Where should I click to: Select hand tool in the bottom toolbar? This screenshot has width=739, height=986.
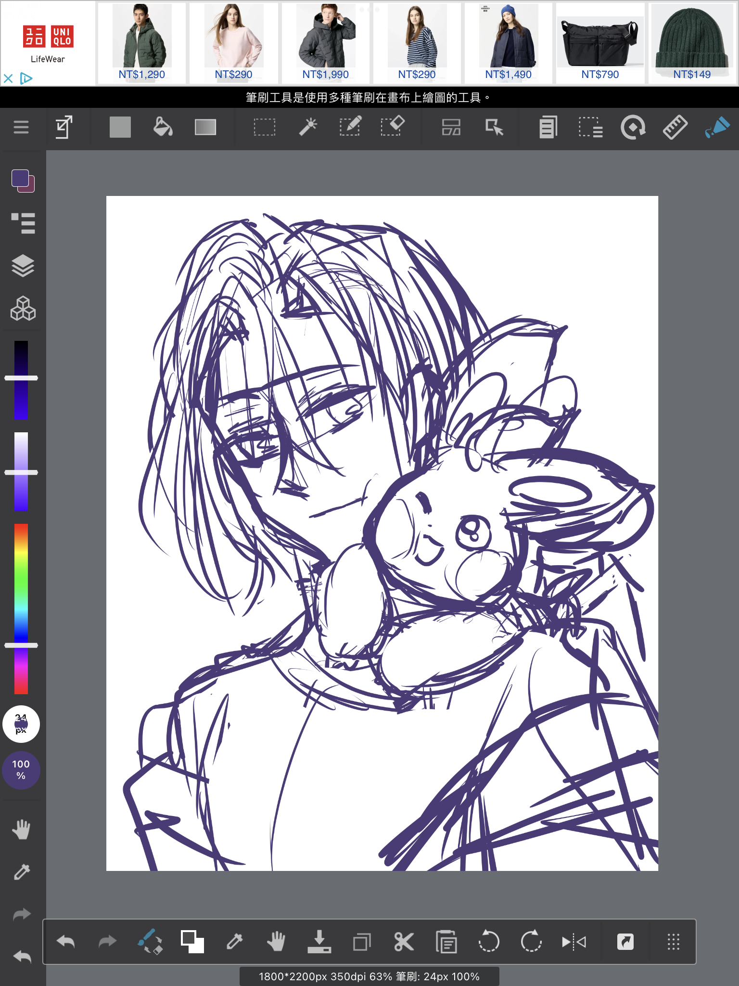click(277, 942)
